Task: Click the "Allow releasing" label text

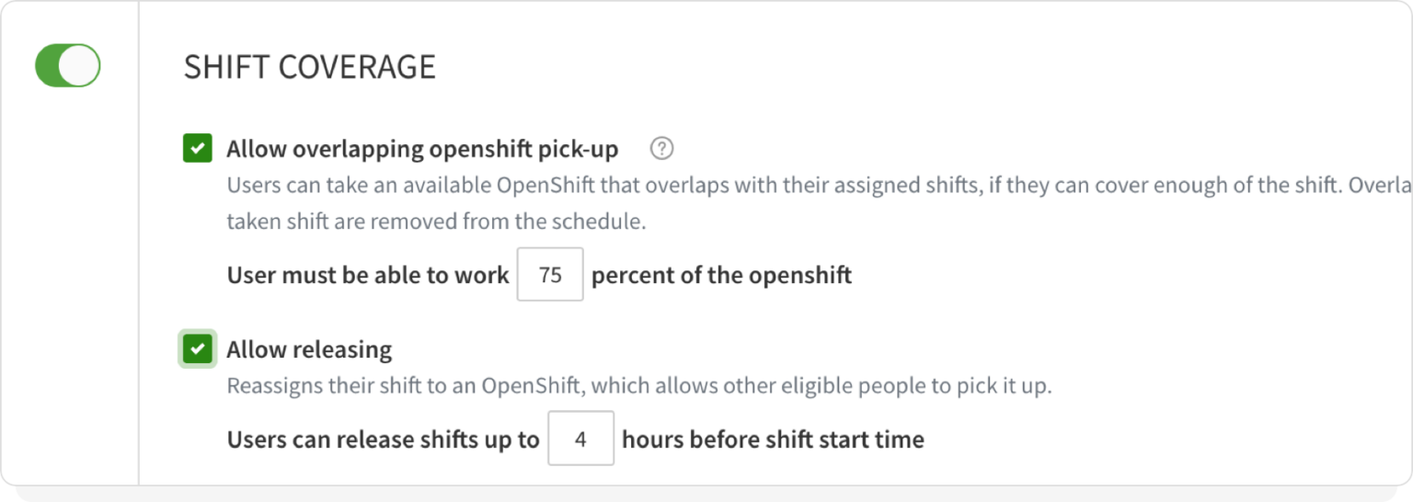Action: 309,349
